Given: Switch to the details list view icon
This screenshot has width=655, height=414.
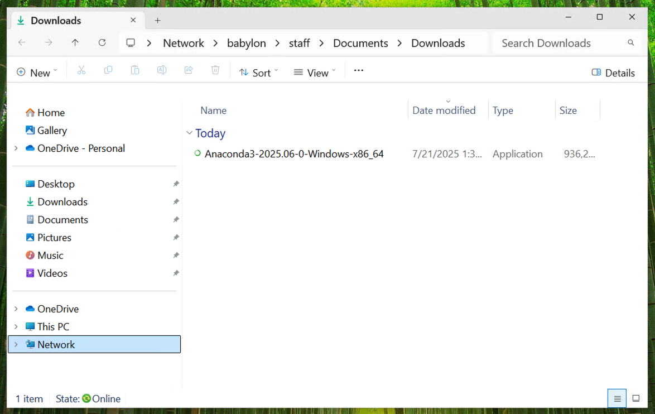Looking at the screenshot, I should click(617, 398).
